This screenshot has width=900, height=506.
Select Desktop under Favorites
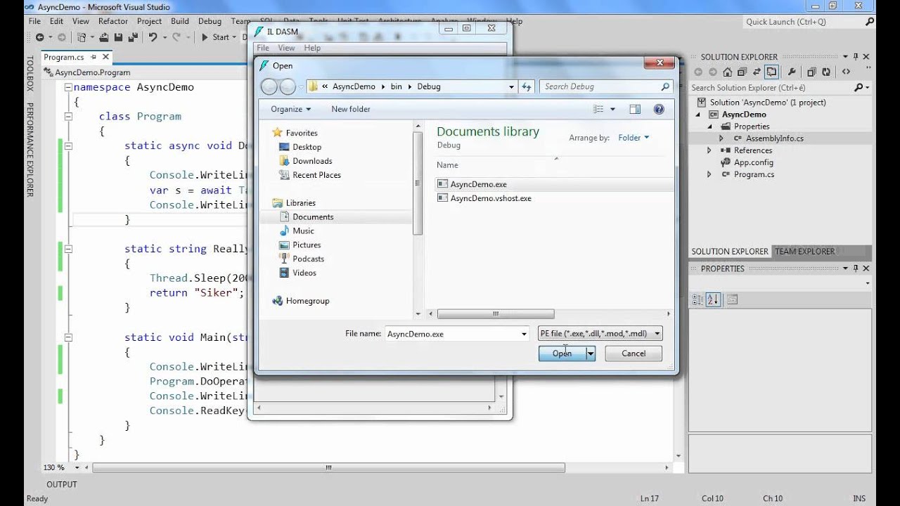pyautogui.click(x=307, y=147)
